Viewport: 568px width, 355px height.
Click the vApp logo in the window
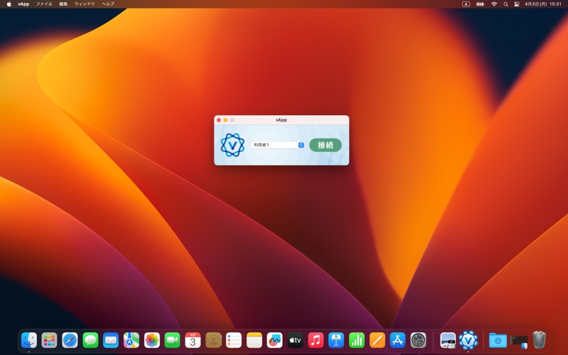point(233,145)
